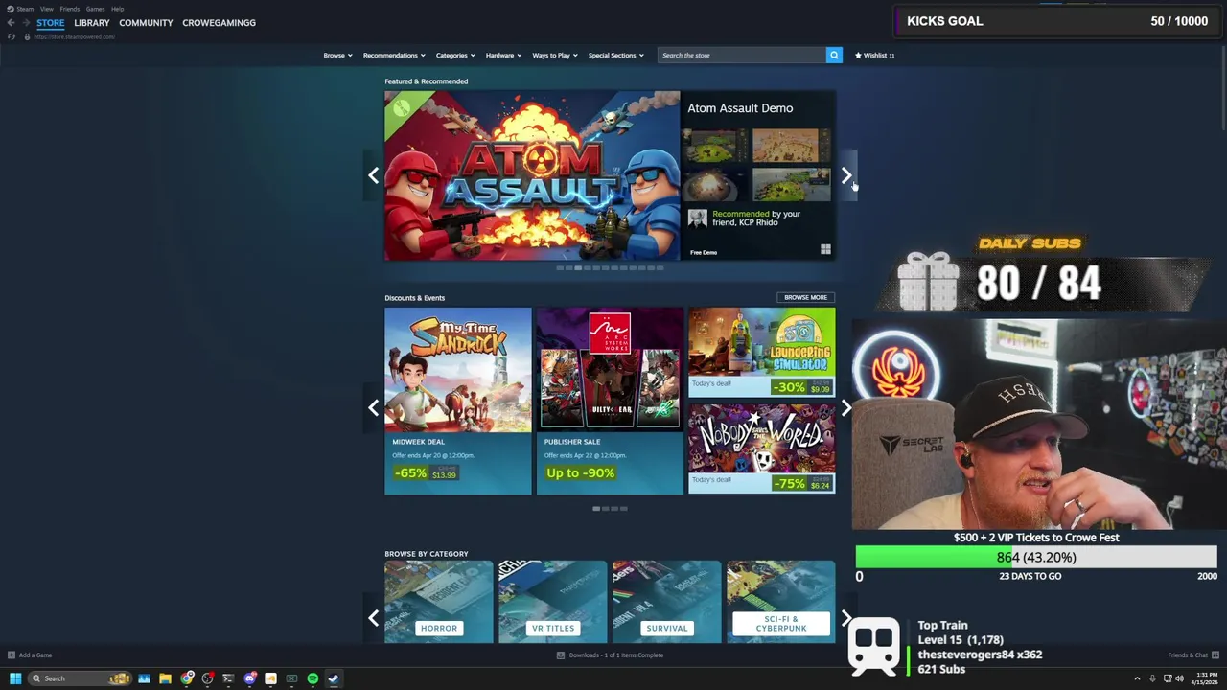
Task: Click the BROWSE MORE button
Action: (805, 297)
